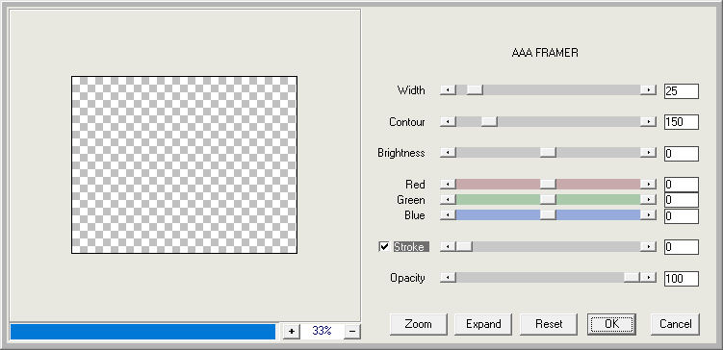This screenshot has height=350, width=723.
Task: Click the AAA FRAMER title text
Action: click(545, 53)
